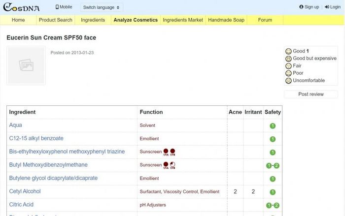The height and width of the screenshot is (216, 345).
Task: Open the Mobile version link
Action: (64, 7)
